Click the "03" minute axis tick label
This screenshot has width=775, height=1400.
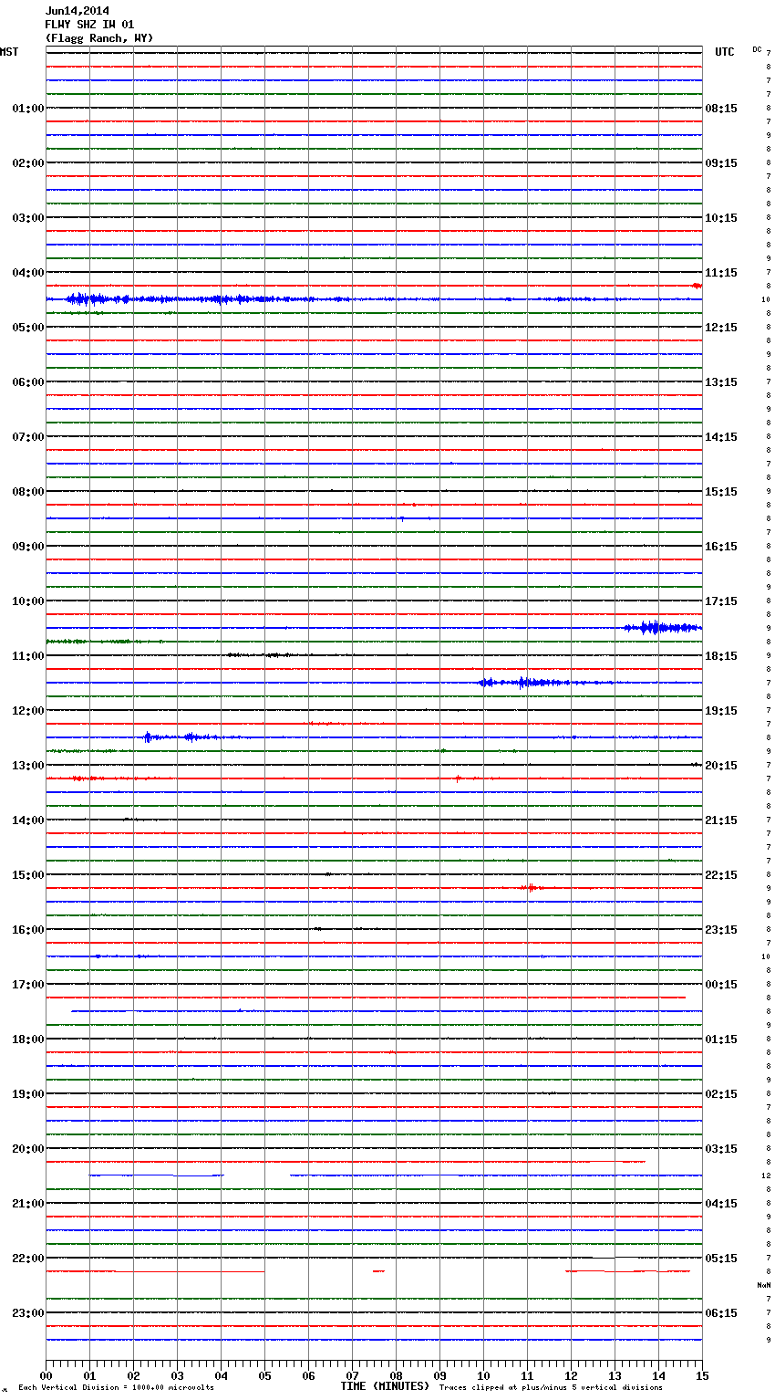click(x=177, y=1375)
